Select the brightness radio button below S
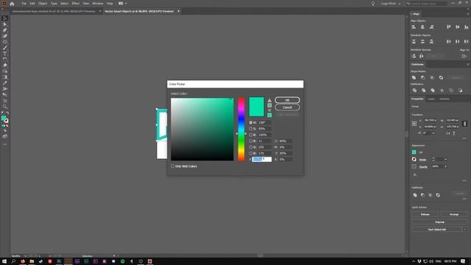Image resolution: width=471 pixels, height=265 pixels. (x=251, y=135)
